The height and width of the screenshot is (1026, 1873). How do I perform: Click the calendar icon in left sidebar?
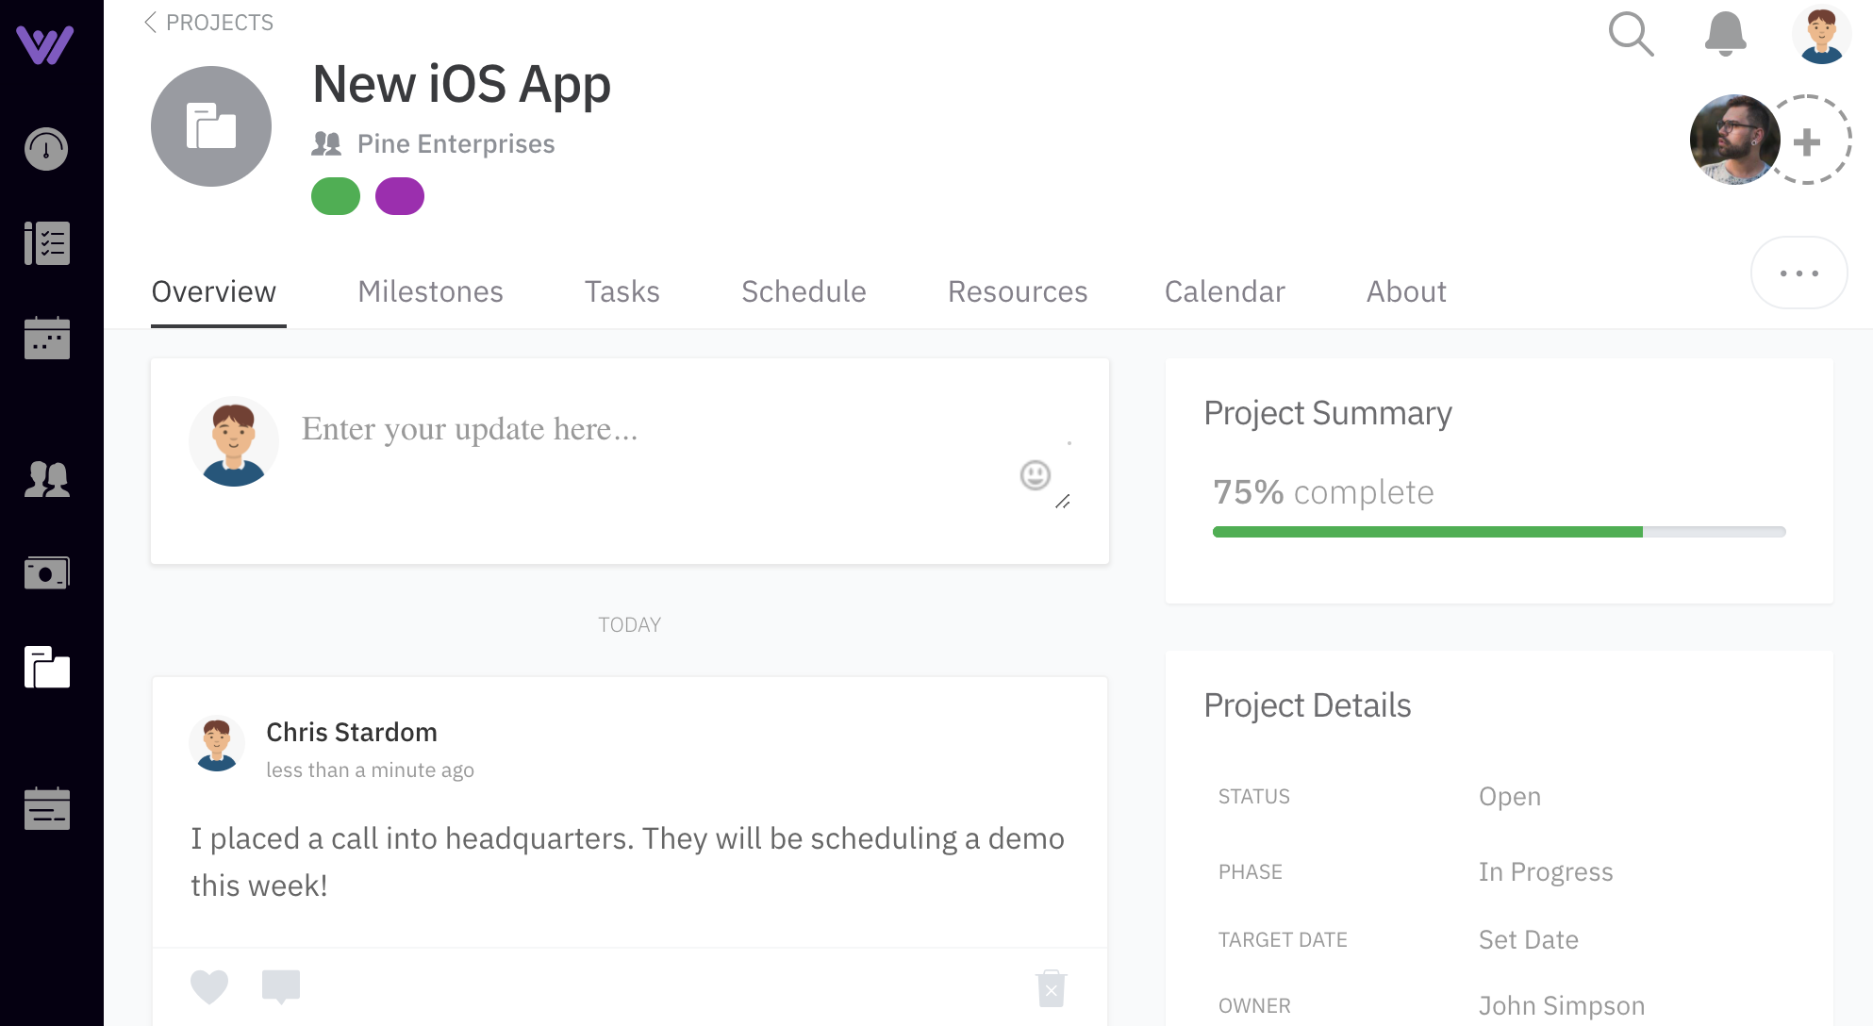pyautogui.click(x=46, y=338)
